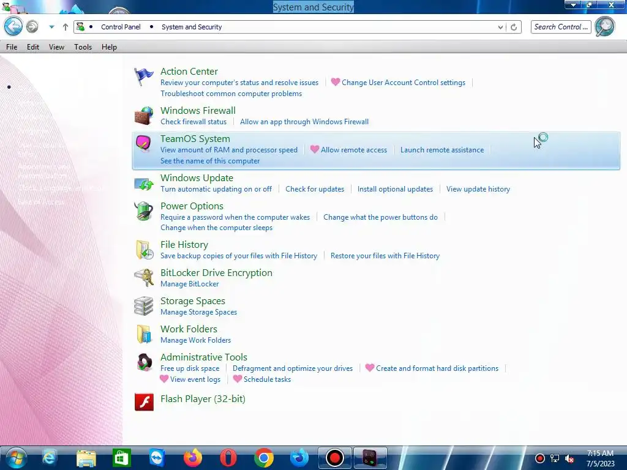Click the TeamOS System pink icon
The image size is (627, 470).
click(143, 143)
